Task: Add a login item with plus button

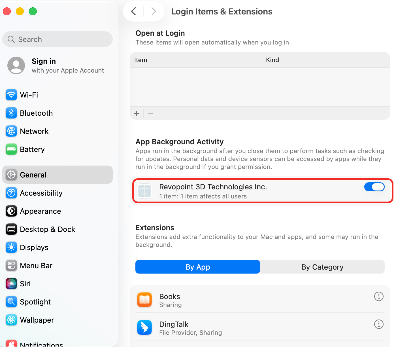Action: pyautogui.click(x=137, y=113)
